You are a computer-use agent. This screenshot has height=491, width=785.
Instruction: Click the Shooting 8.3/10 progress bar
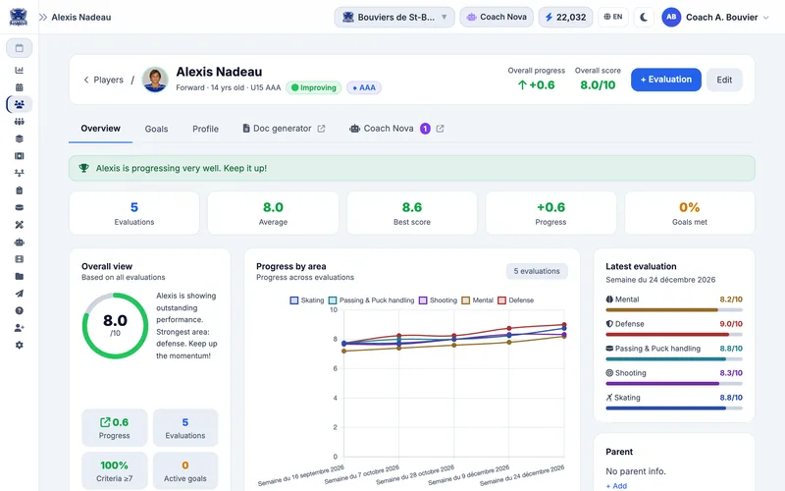point(674,384)
